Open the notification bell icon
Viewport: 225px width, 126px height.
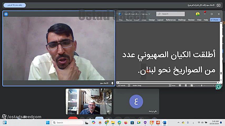[221, 123]
